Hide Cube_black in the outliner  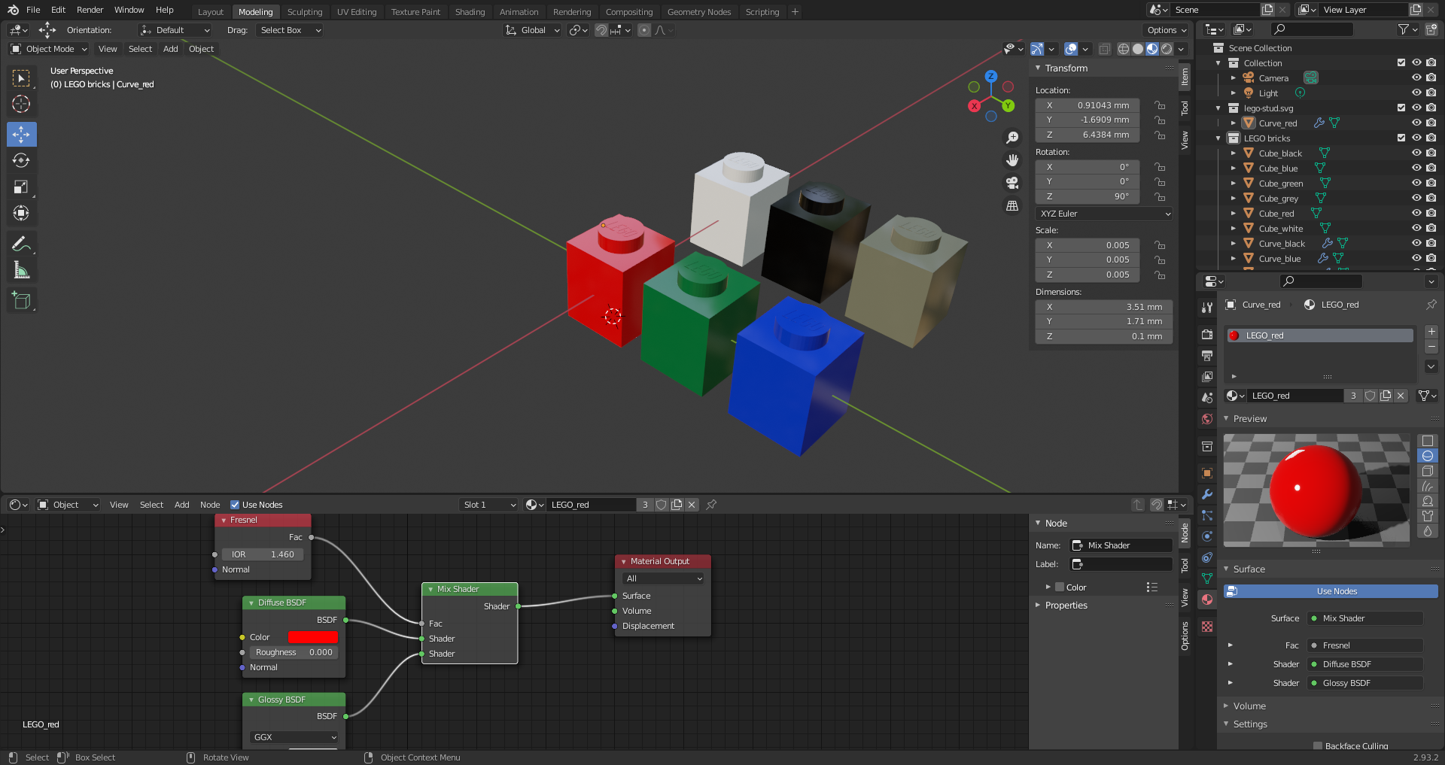point(1416,153)
